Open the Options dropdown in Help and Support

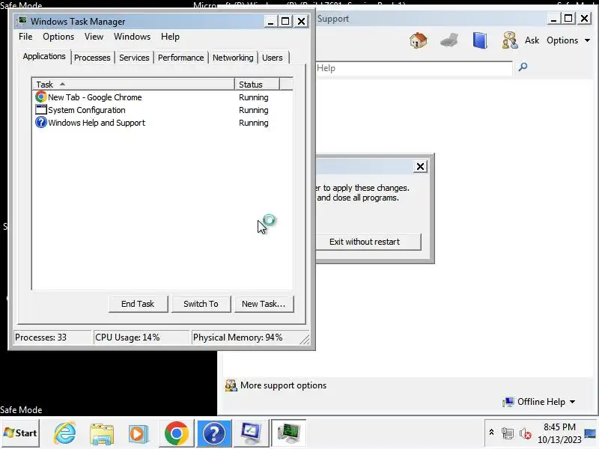568,40
